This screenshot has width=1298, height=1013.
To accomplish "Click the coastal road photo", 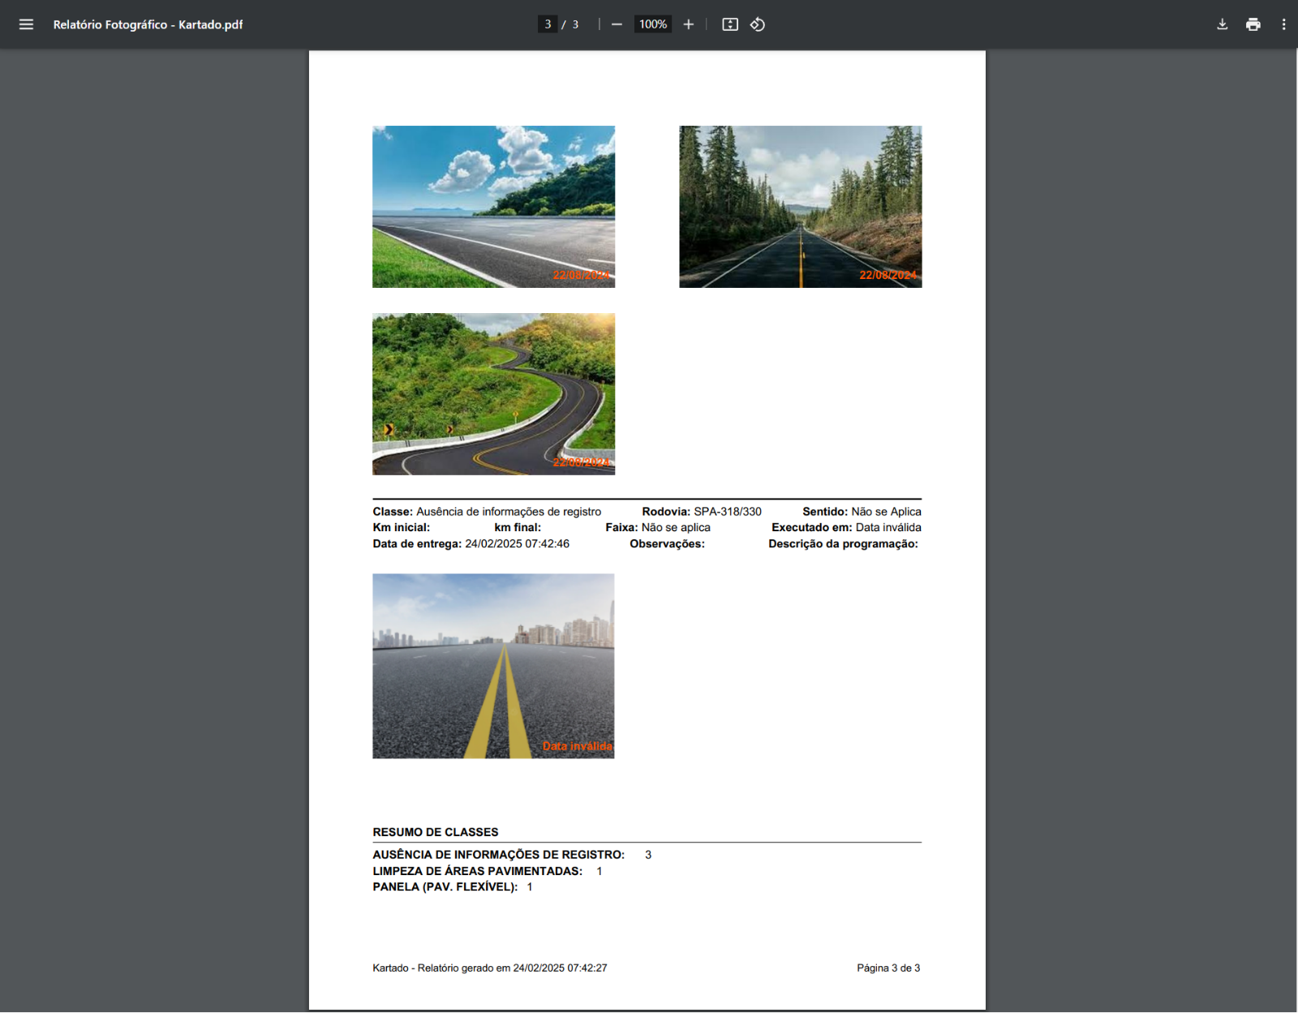I will pos(493,206).
